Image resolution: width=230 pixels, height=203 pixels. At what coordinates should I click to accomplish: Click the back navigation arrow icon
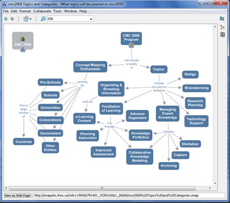(x=5, y=19)
